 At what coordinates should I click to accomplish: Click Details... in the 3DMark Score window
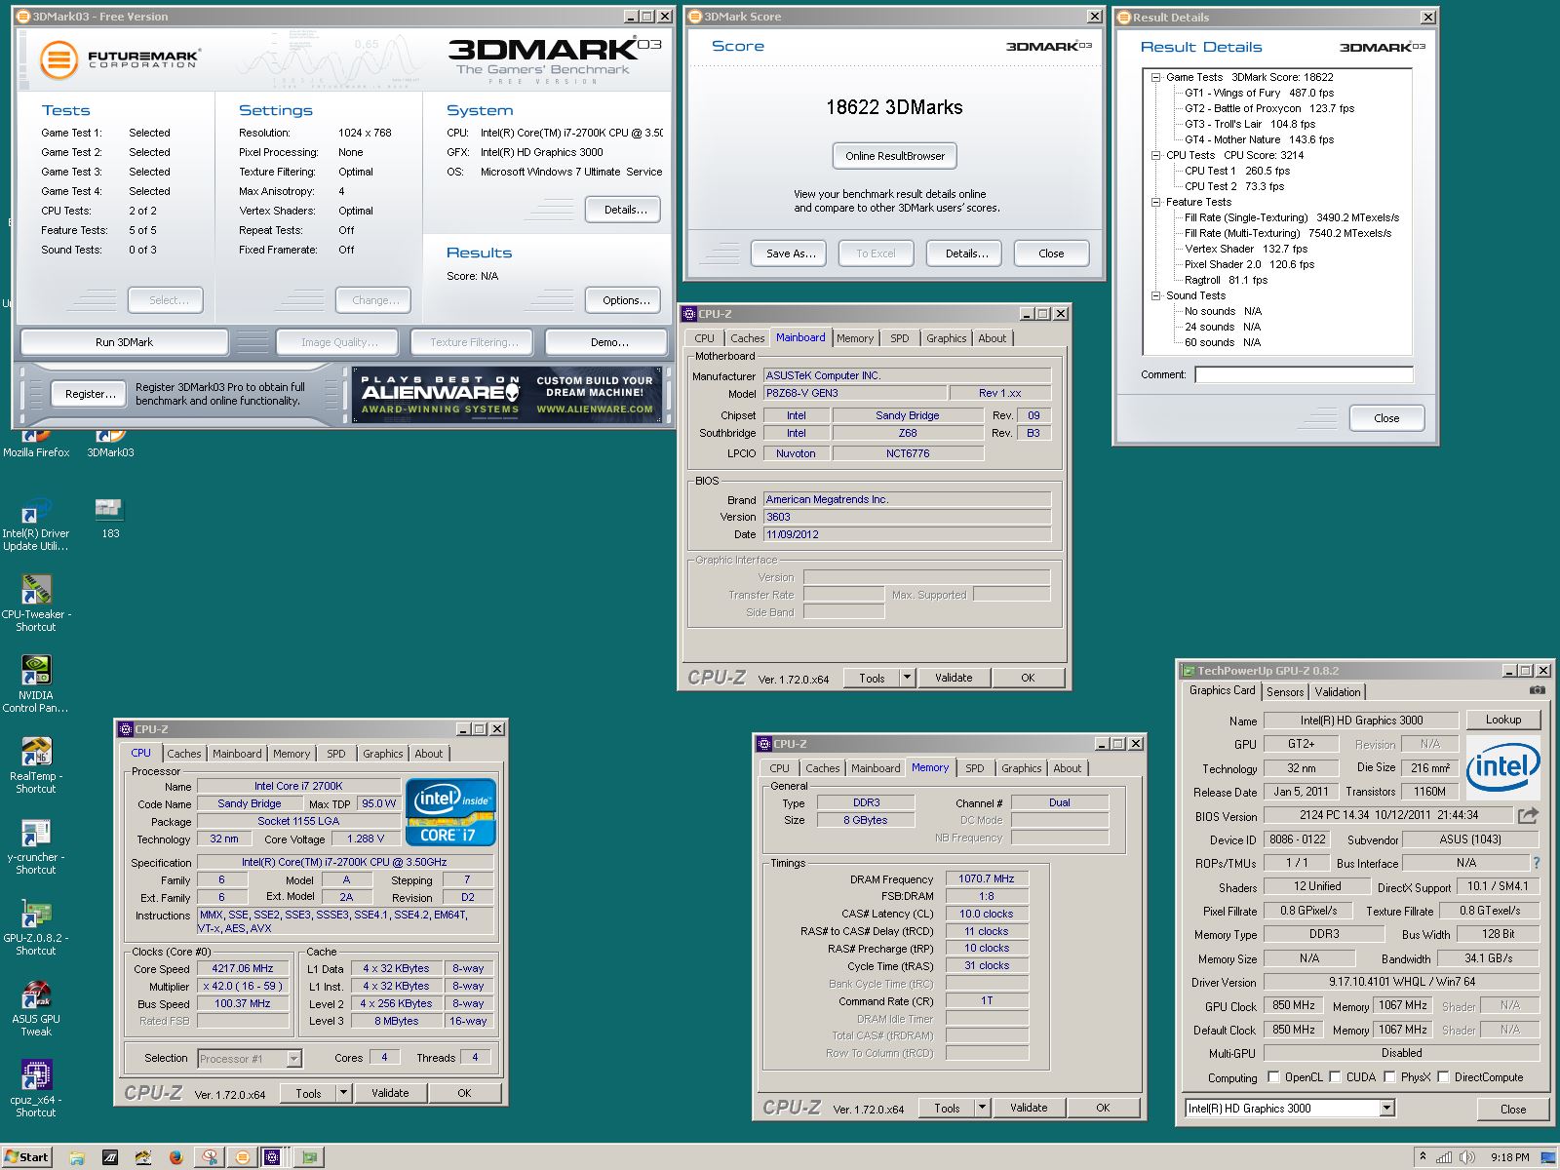tap(966, 253)
